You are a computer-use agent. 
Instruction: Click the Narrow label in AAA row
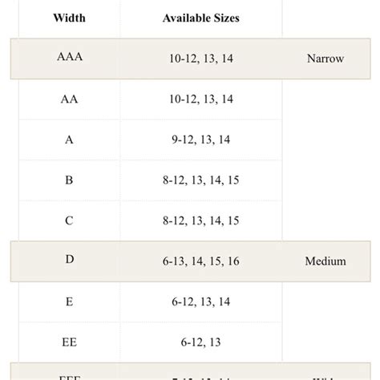coord(325,59)
